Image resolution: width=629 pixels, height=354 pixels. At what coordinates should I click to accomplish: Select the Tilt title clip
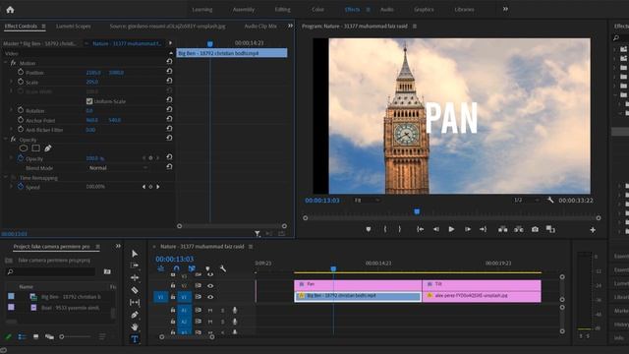click(x=482, y=284)
